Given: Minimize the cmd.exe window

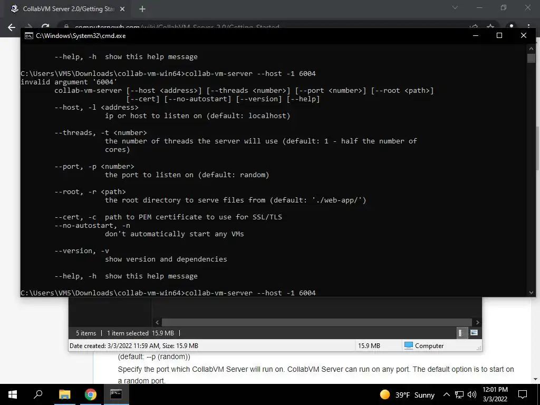Looking at the screenshot, I should [x=476, y=35].
